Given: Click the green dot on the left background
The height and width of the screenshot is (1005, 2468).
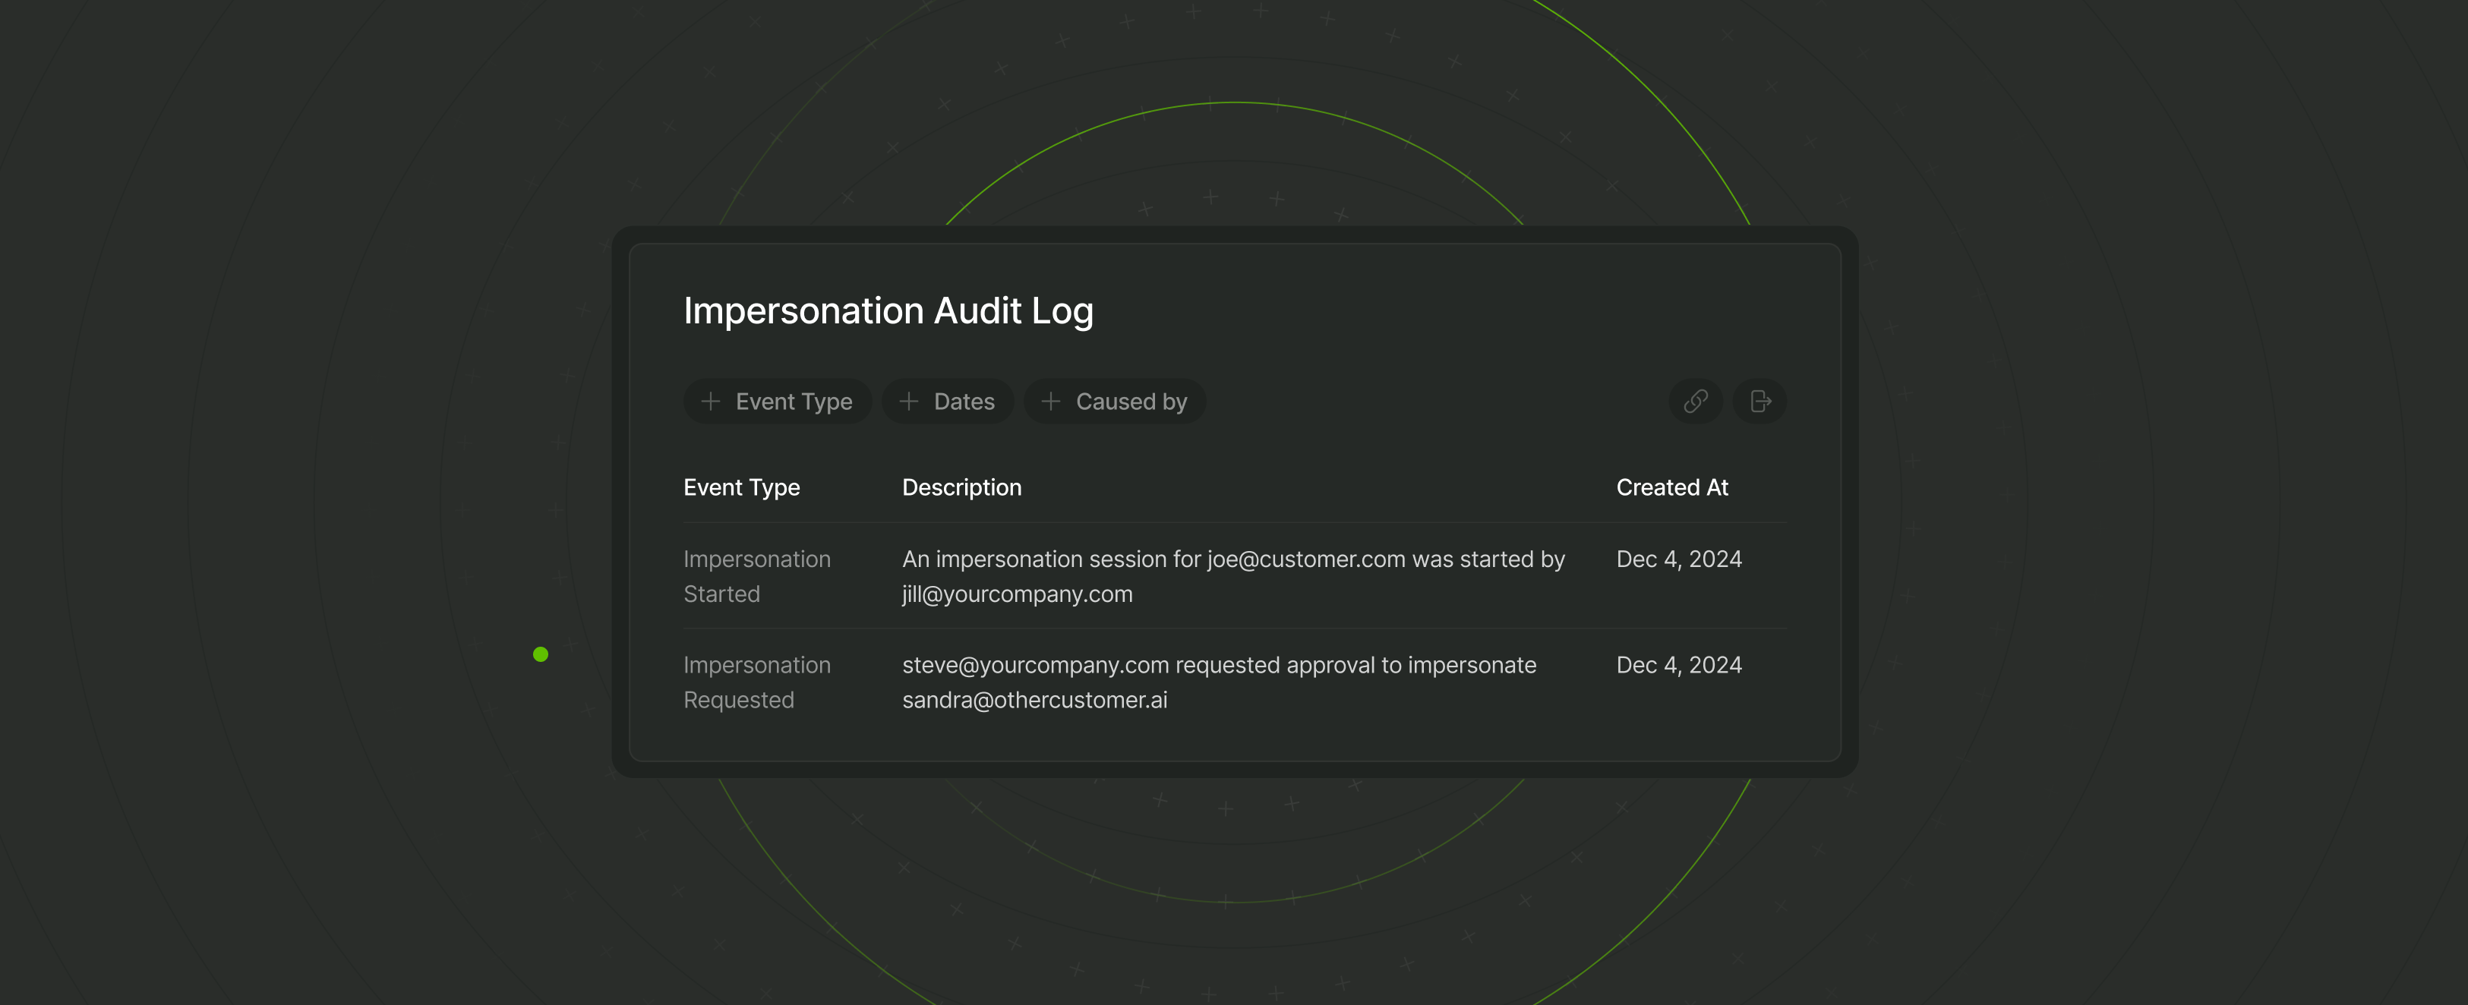Looking at the screenshot, I should coord(541,654).
